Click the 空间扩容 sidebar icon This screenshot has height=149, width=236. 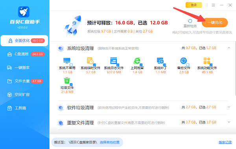coord(9,94)
